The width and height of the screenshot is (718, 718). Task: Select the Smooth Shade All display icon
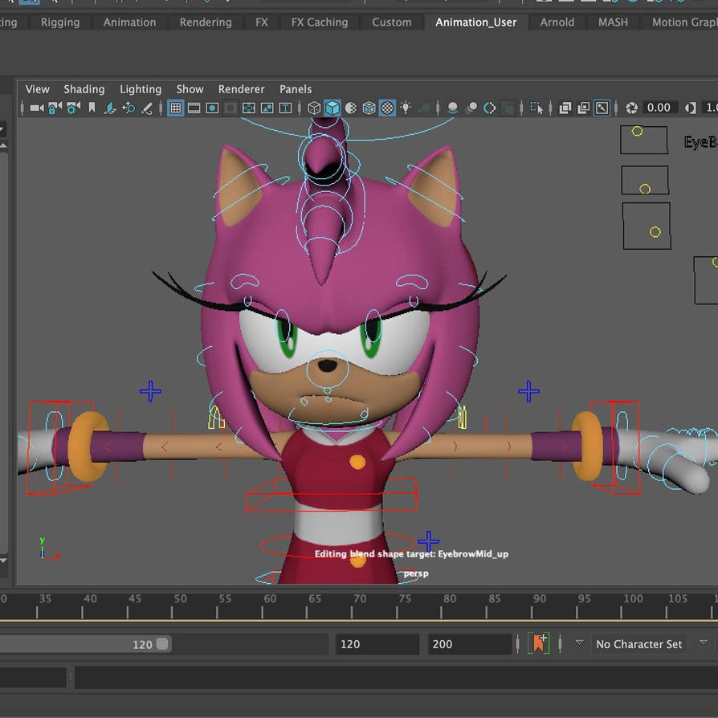pos(331,107)
